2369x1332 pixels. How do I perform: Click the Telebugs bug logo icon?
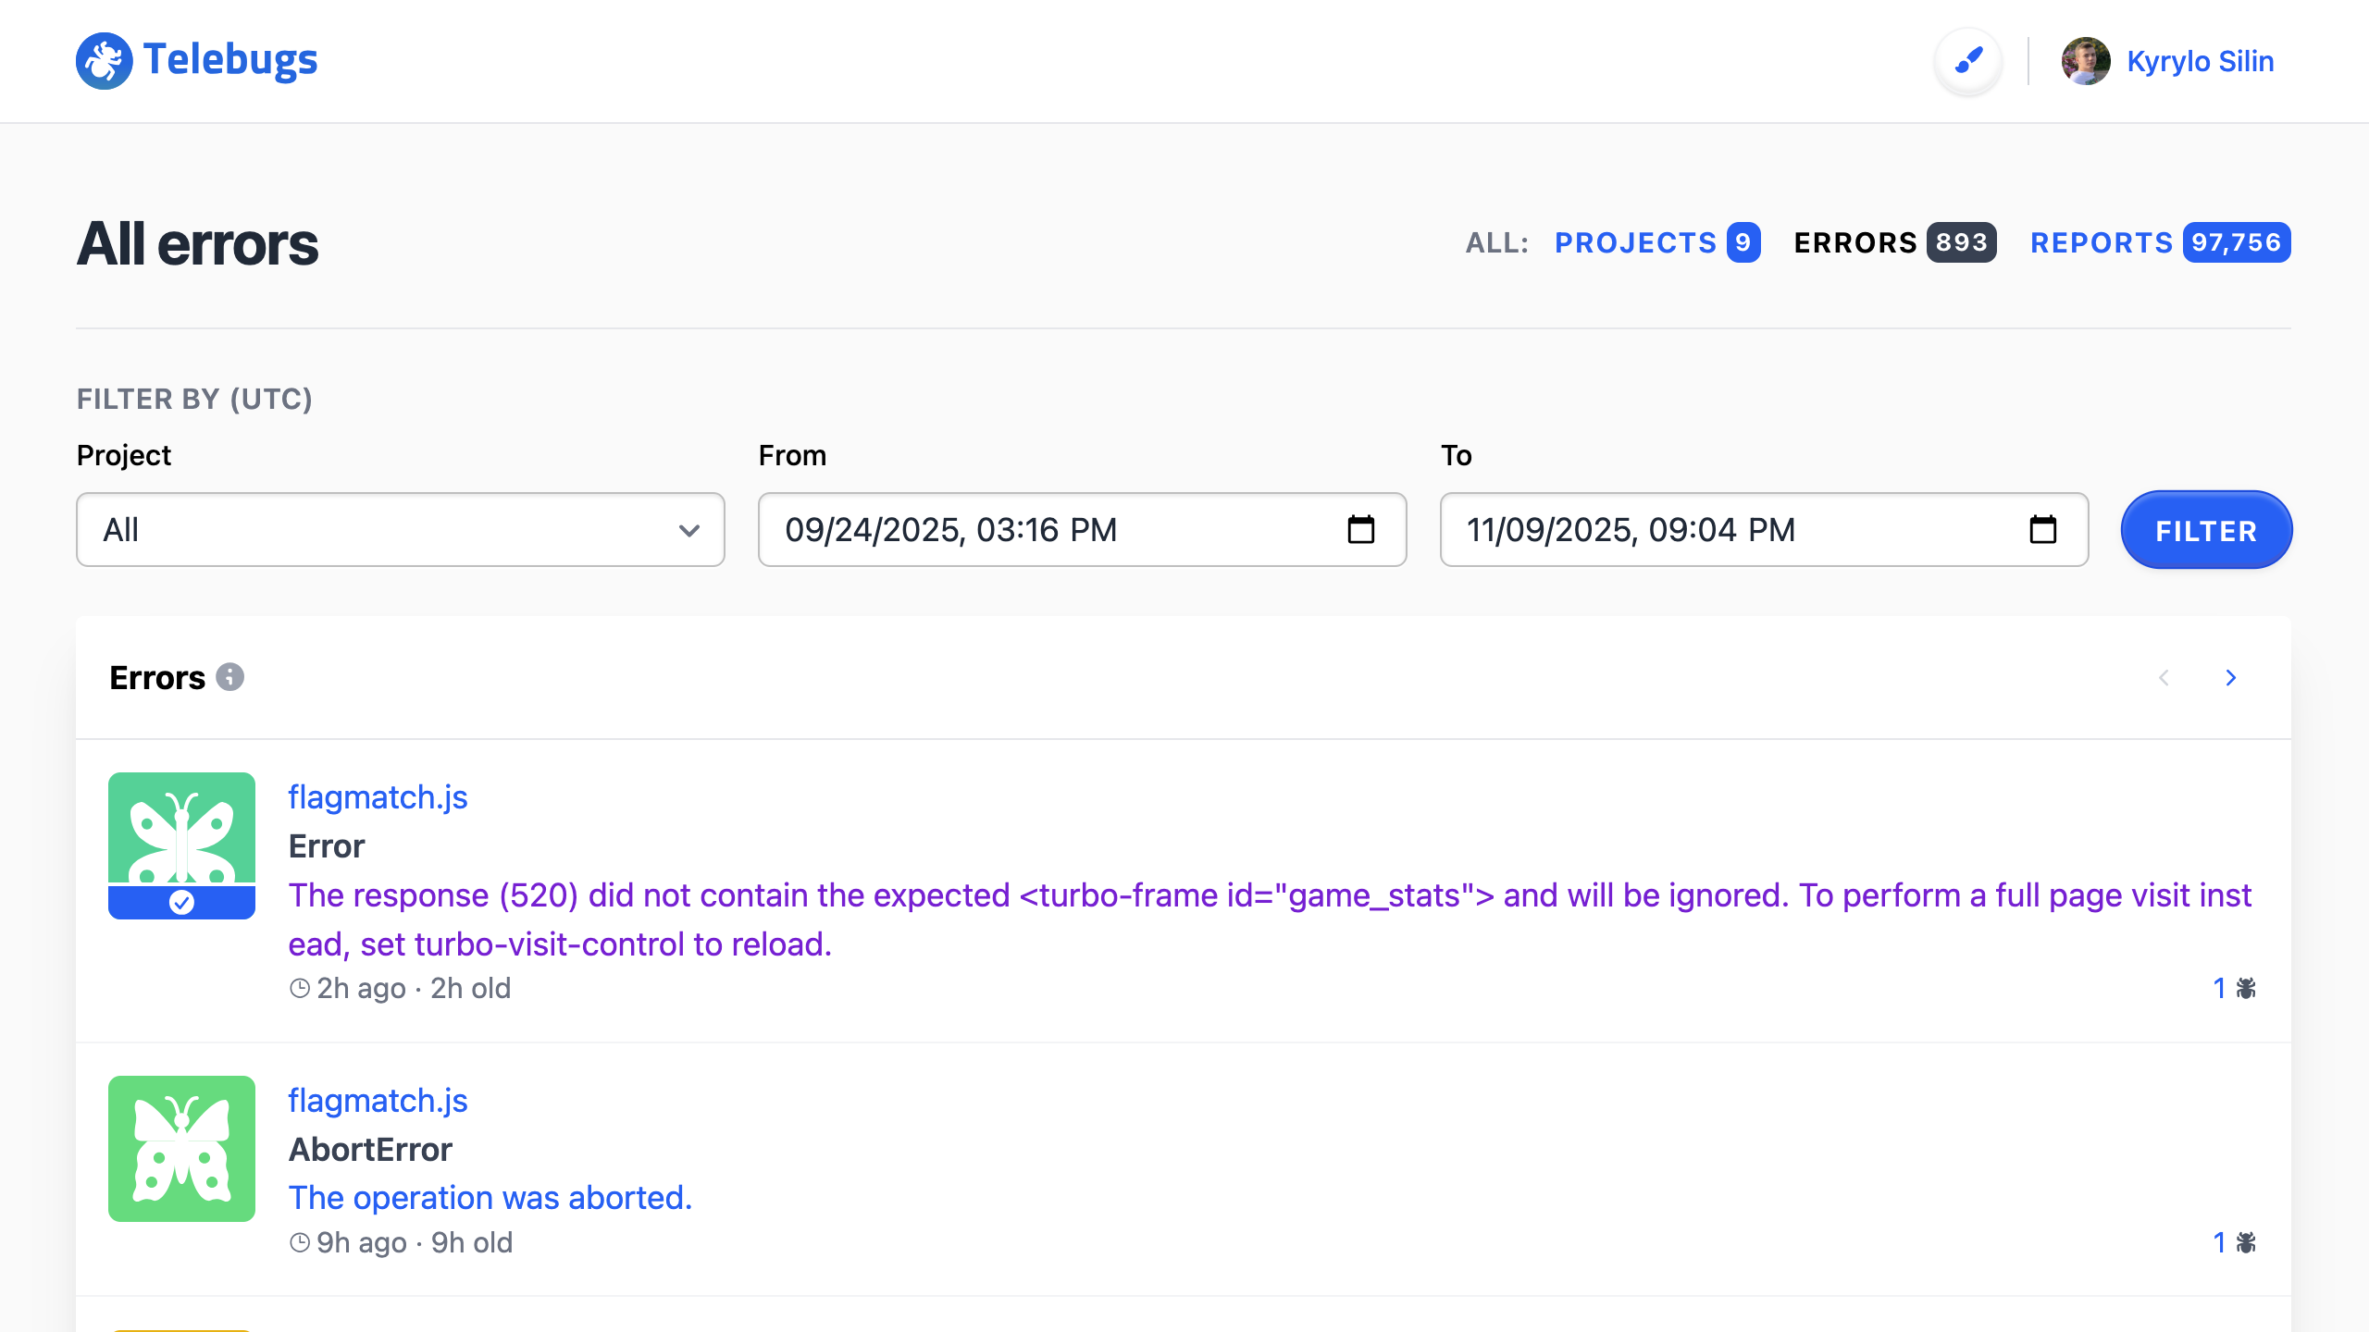pos(104,61)
